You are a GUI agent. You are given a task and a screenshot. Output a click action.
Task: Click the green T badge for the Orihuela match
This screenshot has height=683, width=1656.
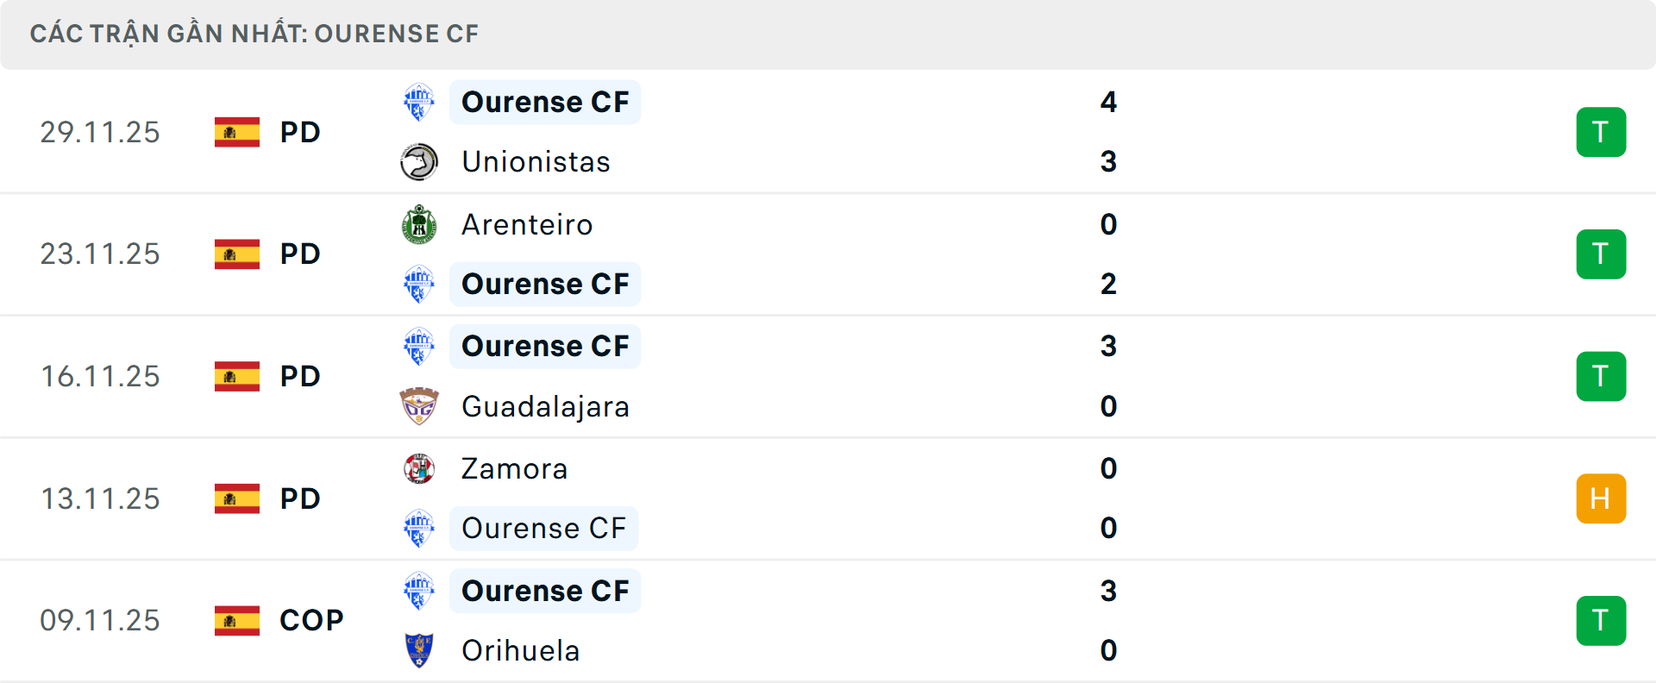tap(1601, 621)
